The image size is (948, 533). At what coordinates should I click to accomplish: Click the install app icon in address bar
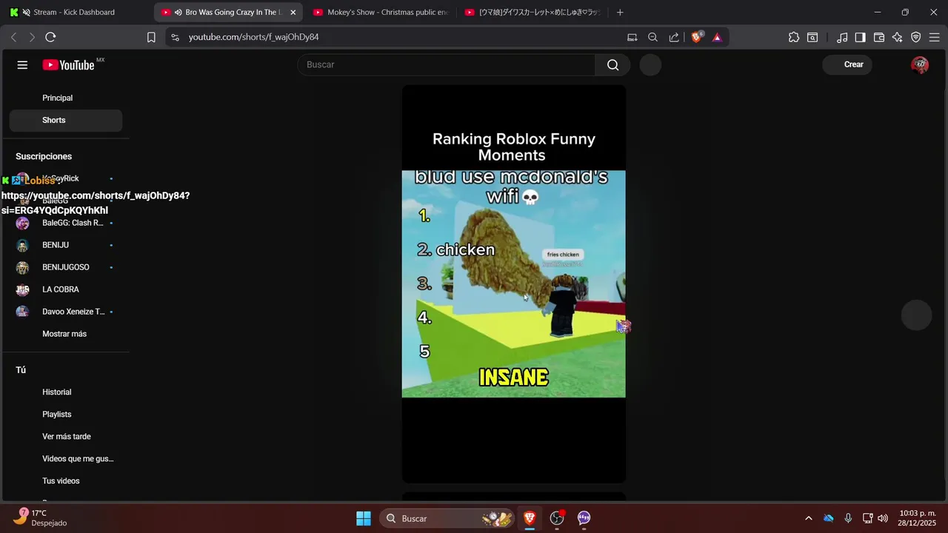632,37
